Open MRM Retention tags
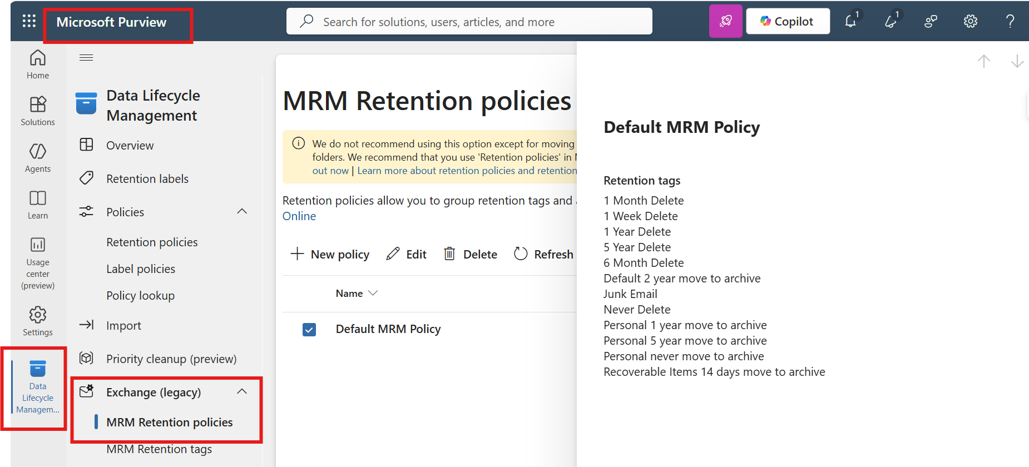The width and height of the screenshot is (1029, 467). (159, 449)
